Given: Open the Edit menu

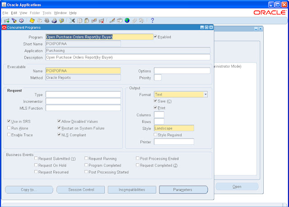Looking at the screenshot, I should [14, 13].
